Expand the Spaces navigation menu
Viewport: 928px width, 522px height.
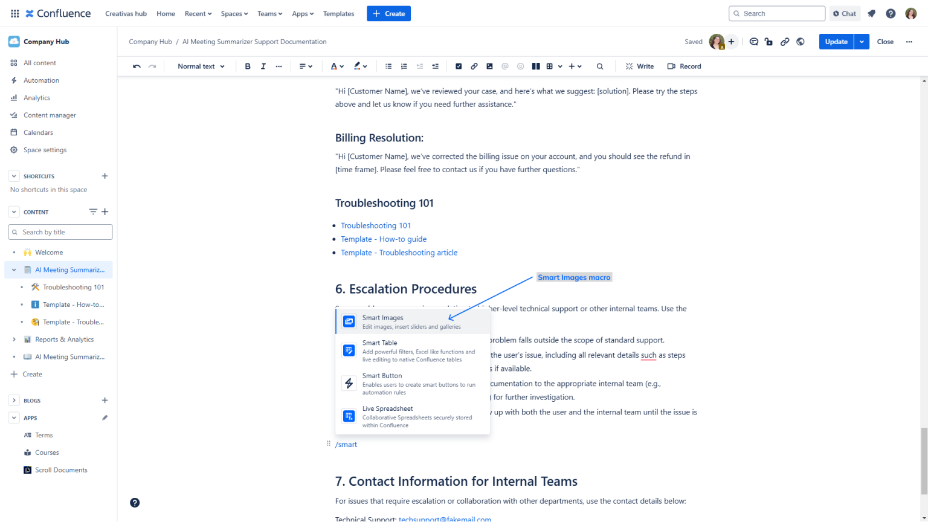[x=234, y=13]
